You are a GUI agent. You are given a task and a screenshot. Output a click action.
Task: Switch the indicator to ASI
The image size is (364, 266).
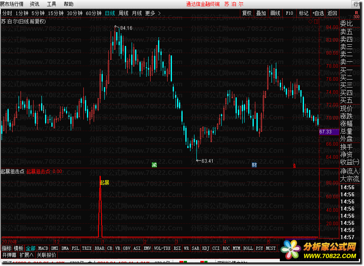tap(137, 248)
